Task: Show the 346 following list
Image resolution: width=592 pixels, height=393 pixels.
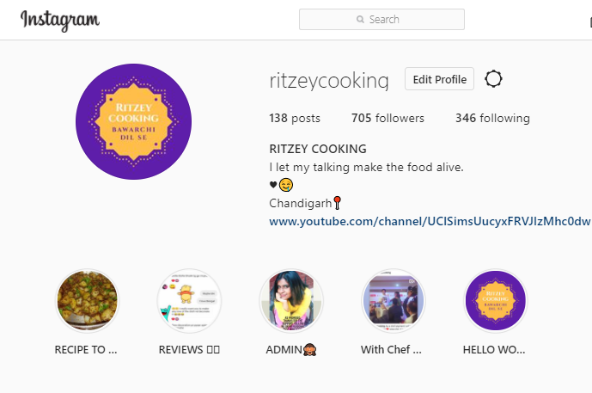Action: coord(492,119)
